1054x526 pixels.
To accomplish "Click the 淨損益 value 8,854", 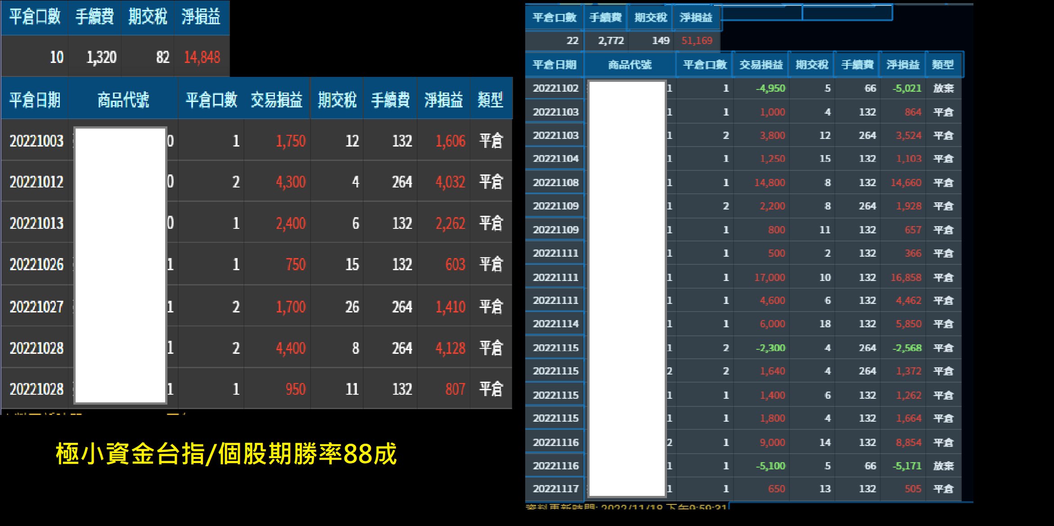I will click(x=909, y=442).
